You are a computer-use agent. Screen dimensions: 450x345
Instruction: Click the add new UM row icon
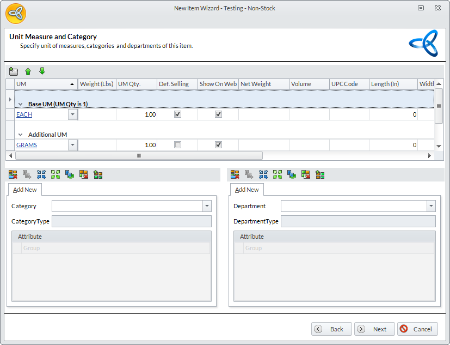14,71
